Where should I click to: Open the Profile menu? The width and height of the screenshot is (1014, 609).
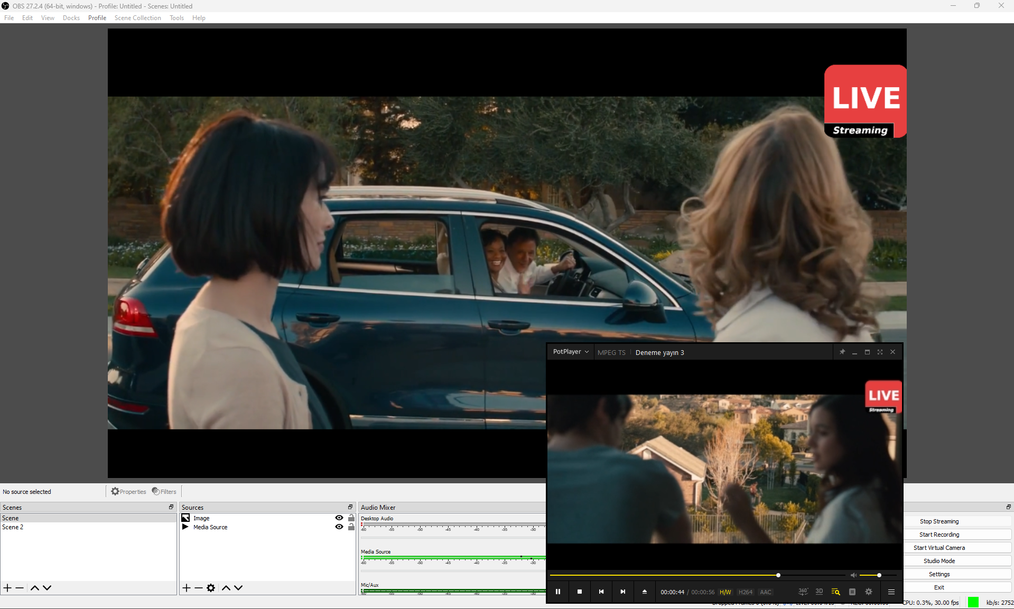97,18
